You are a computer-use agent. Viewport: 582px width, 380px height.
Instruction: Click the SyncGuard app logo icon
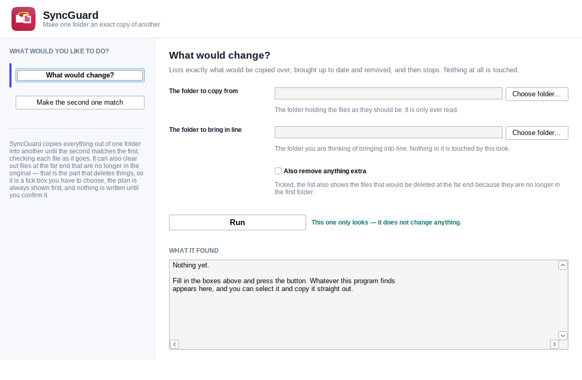click(24, 19)
